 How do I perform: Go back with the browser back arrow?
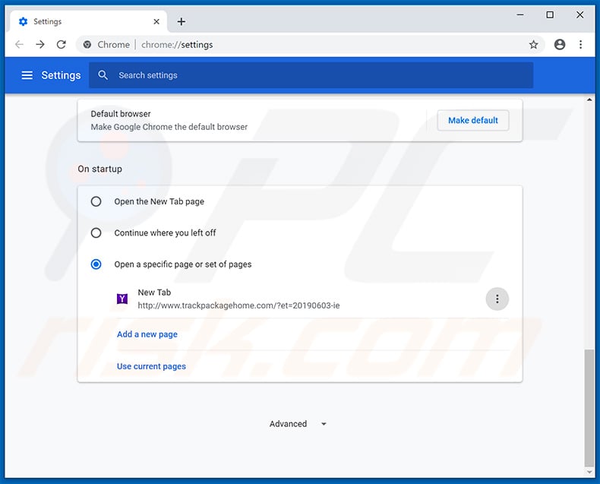point(19,44)
